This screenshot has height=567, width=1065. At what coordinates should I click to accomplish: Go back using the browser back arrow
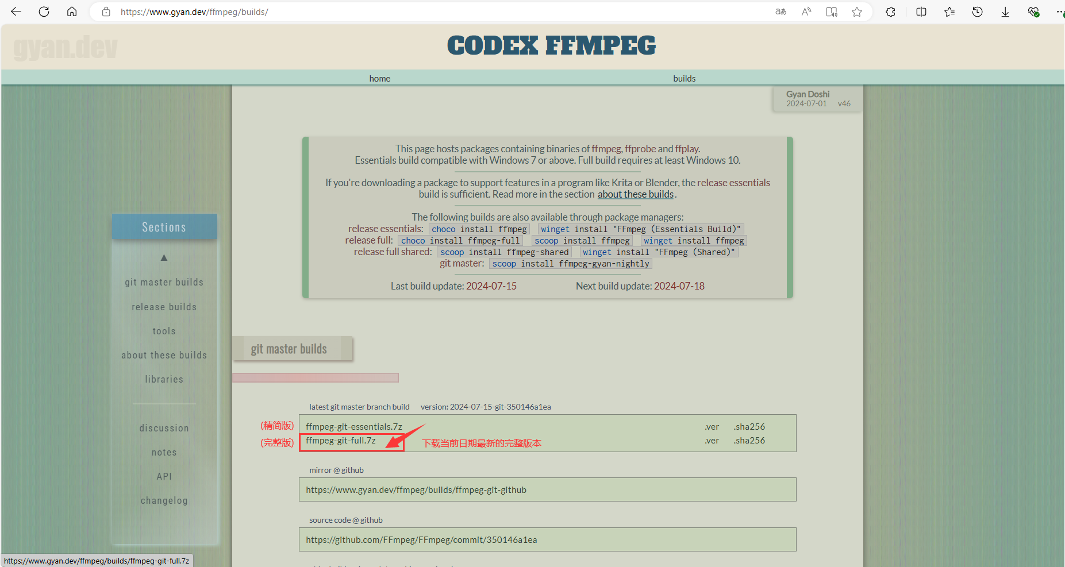pos(16,11)
